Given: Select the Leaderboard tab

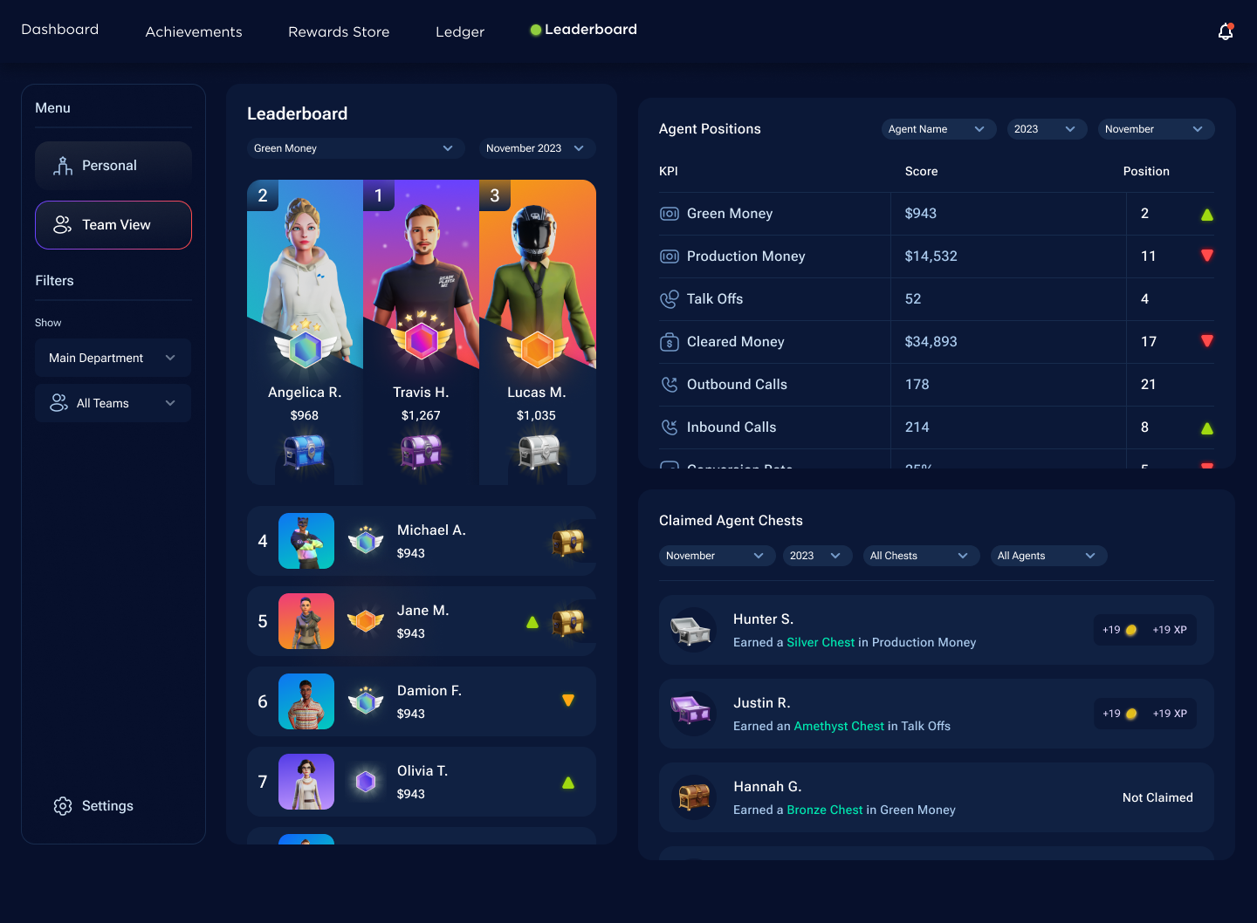Looking at the screenshot, I should [x=584, y=30].
